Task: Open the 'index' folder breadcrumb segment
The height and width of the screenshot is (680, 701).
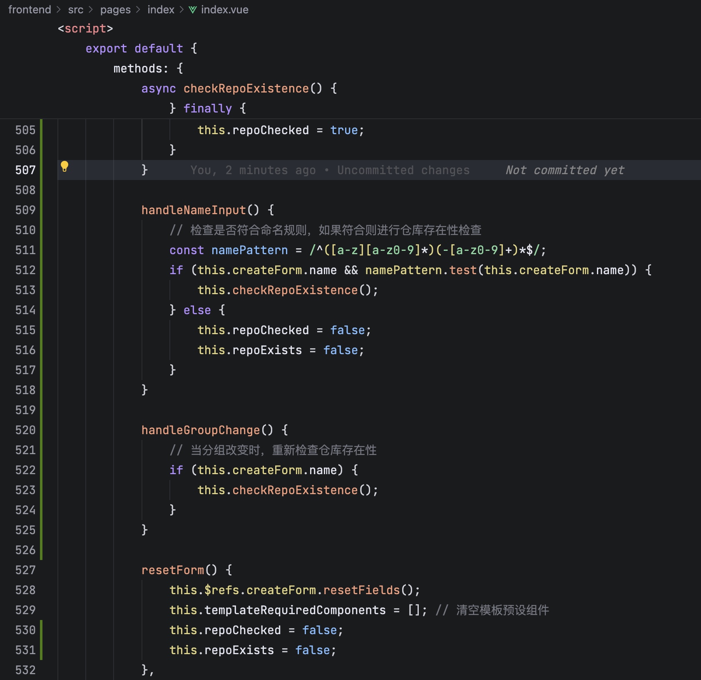Action: tap(161, 10)
